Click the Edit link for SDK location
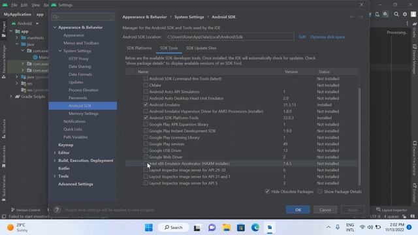 [302, 37]
